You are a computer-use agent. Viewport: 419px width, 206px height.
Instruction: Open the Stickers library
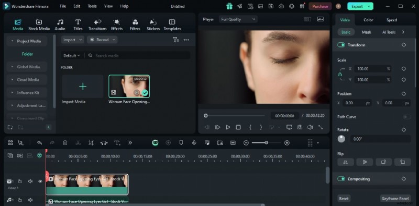[153, 25]
